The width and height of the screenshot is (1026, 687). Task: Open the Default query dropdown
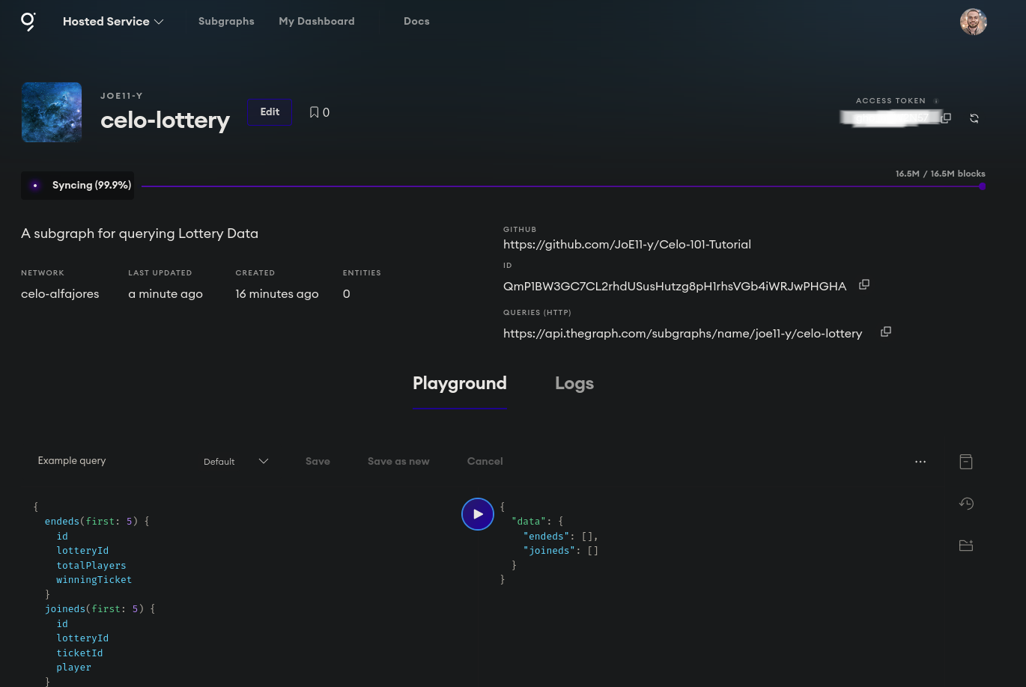coord(236,462)
